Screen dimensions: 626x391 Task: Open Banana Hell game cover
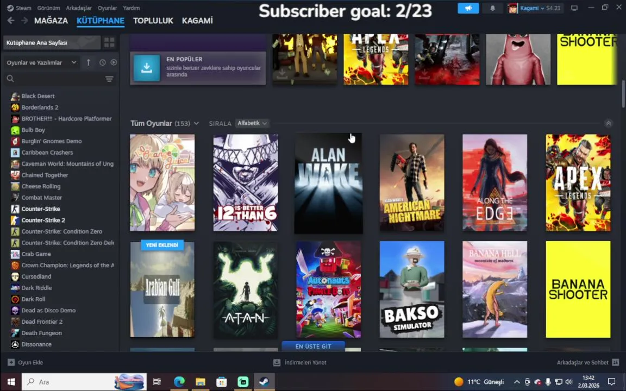(494, 289)
